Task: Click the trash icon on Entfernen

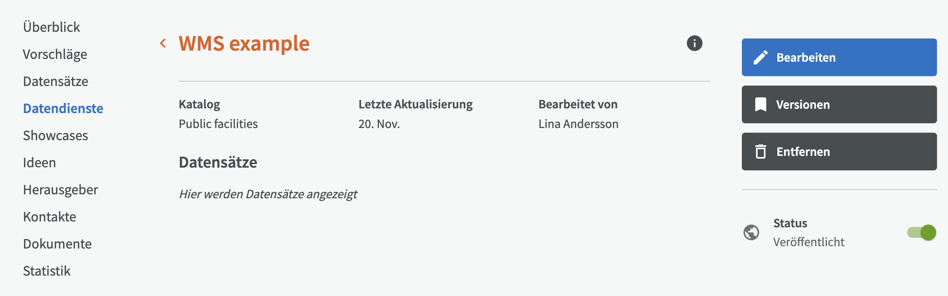Action: [760, 152]
